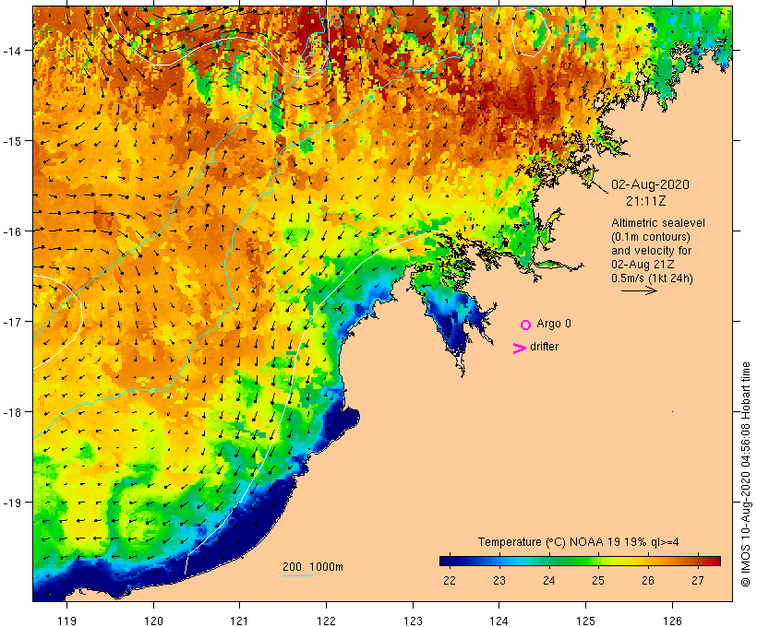Click colorbar tick label 22

[x=450, y=581]
